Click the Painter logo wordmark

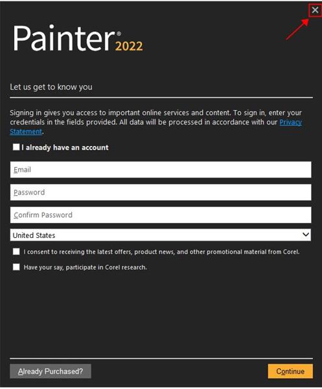click(64, 38)
